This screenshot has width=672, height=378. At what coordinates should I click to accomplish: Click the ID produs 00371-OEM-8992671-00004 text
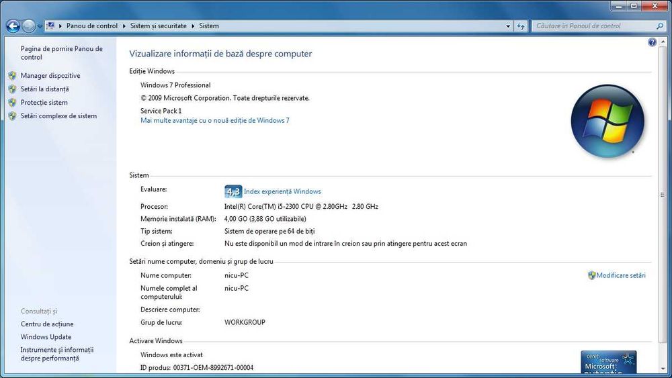click(x=197, y=368)
